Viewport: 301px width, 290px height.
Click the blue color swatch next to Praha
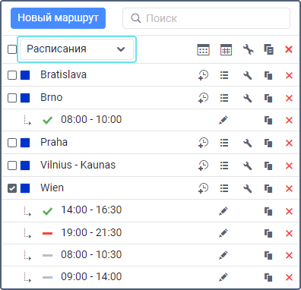pos(25,143)
